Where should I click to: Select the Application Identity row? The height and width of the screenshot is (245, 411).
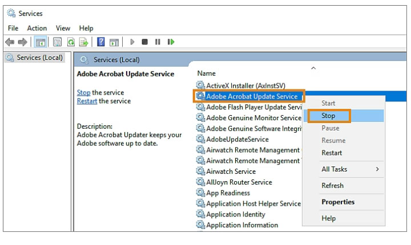click(236, 214)
